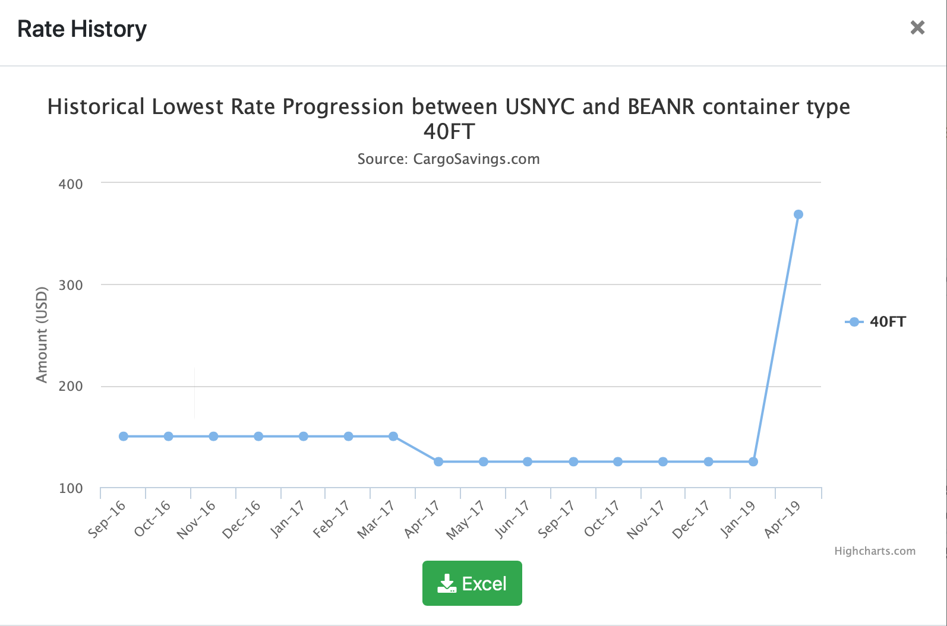Download the rate history as Excel
The height and width of the screenshot is (626, 947).
point(472,583)
